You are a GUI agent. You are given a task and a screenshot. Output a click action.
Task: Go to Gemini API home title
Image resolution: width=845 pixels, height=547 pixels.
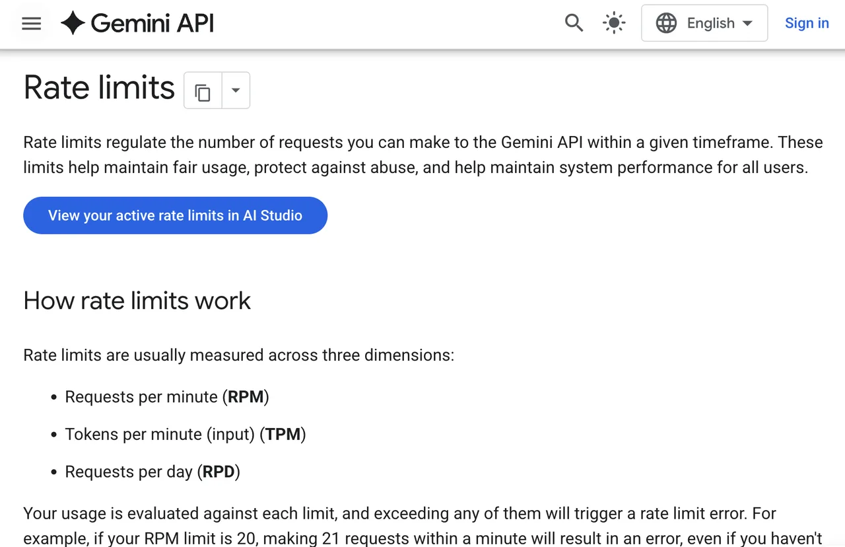(x=152, y=24)
